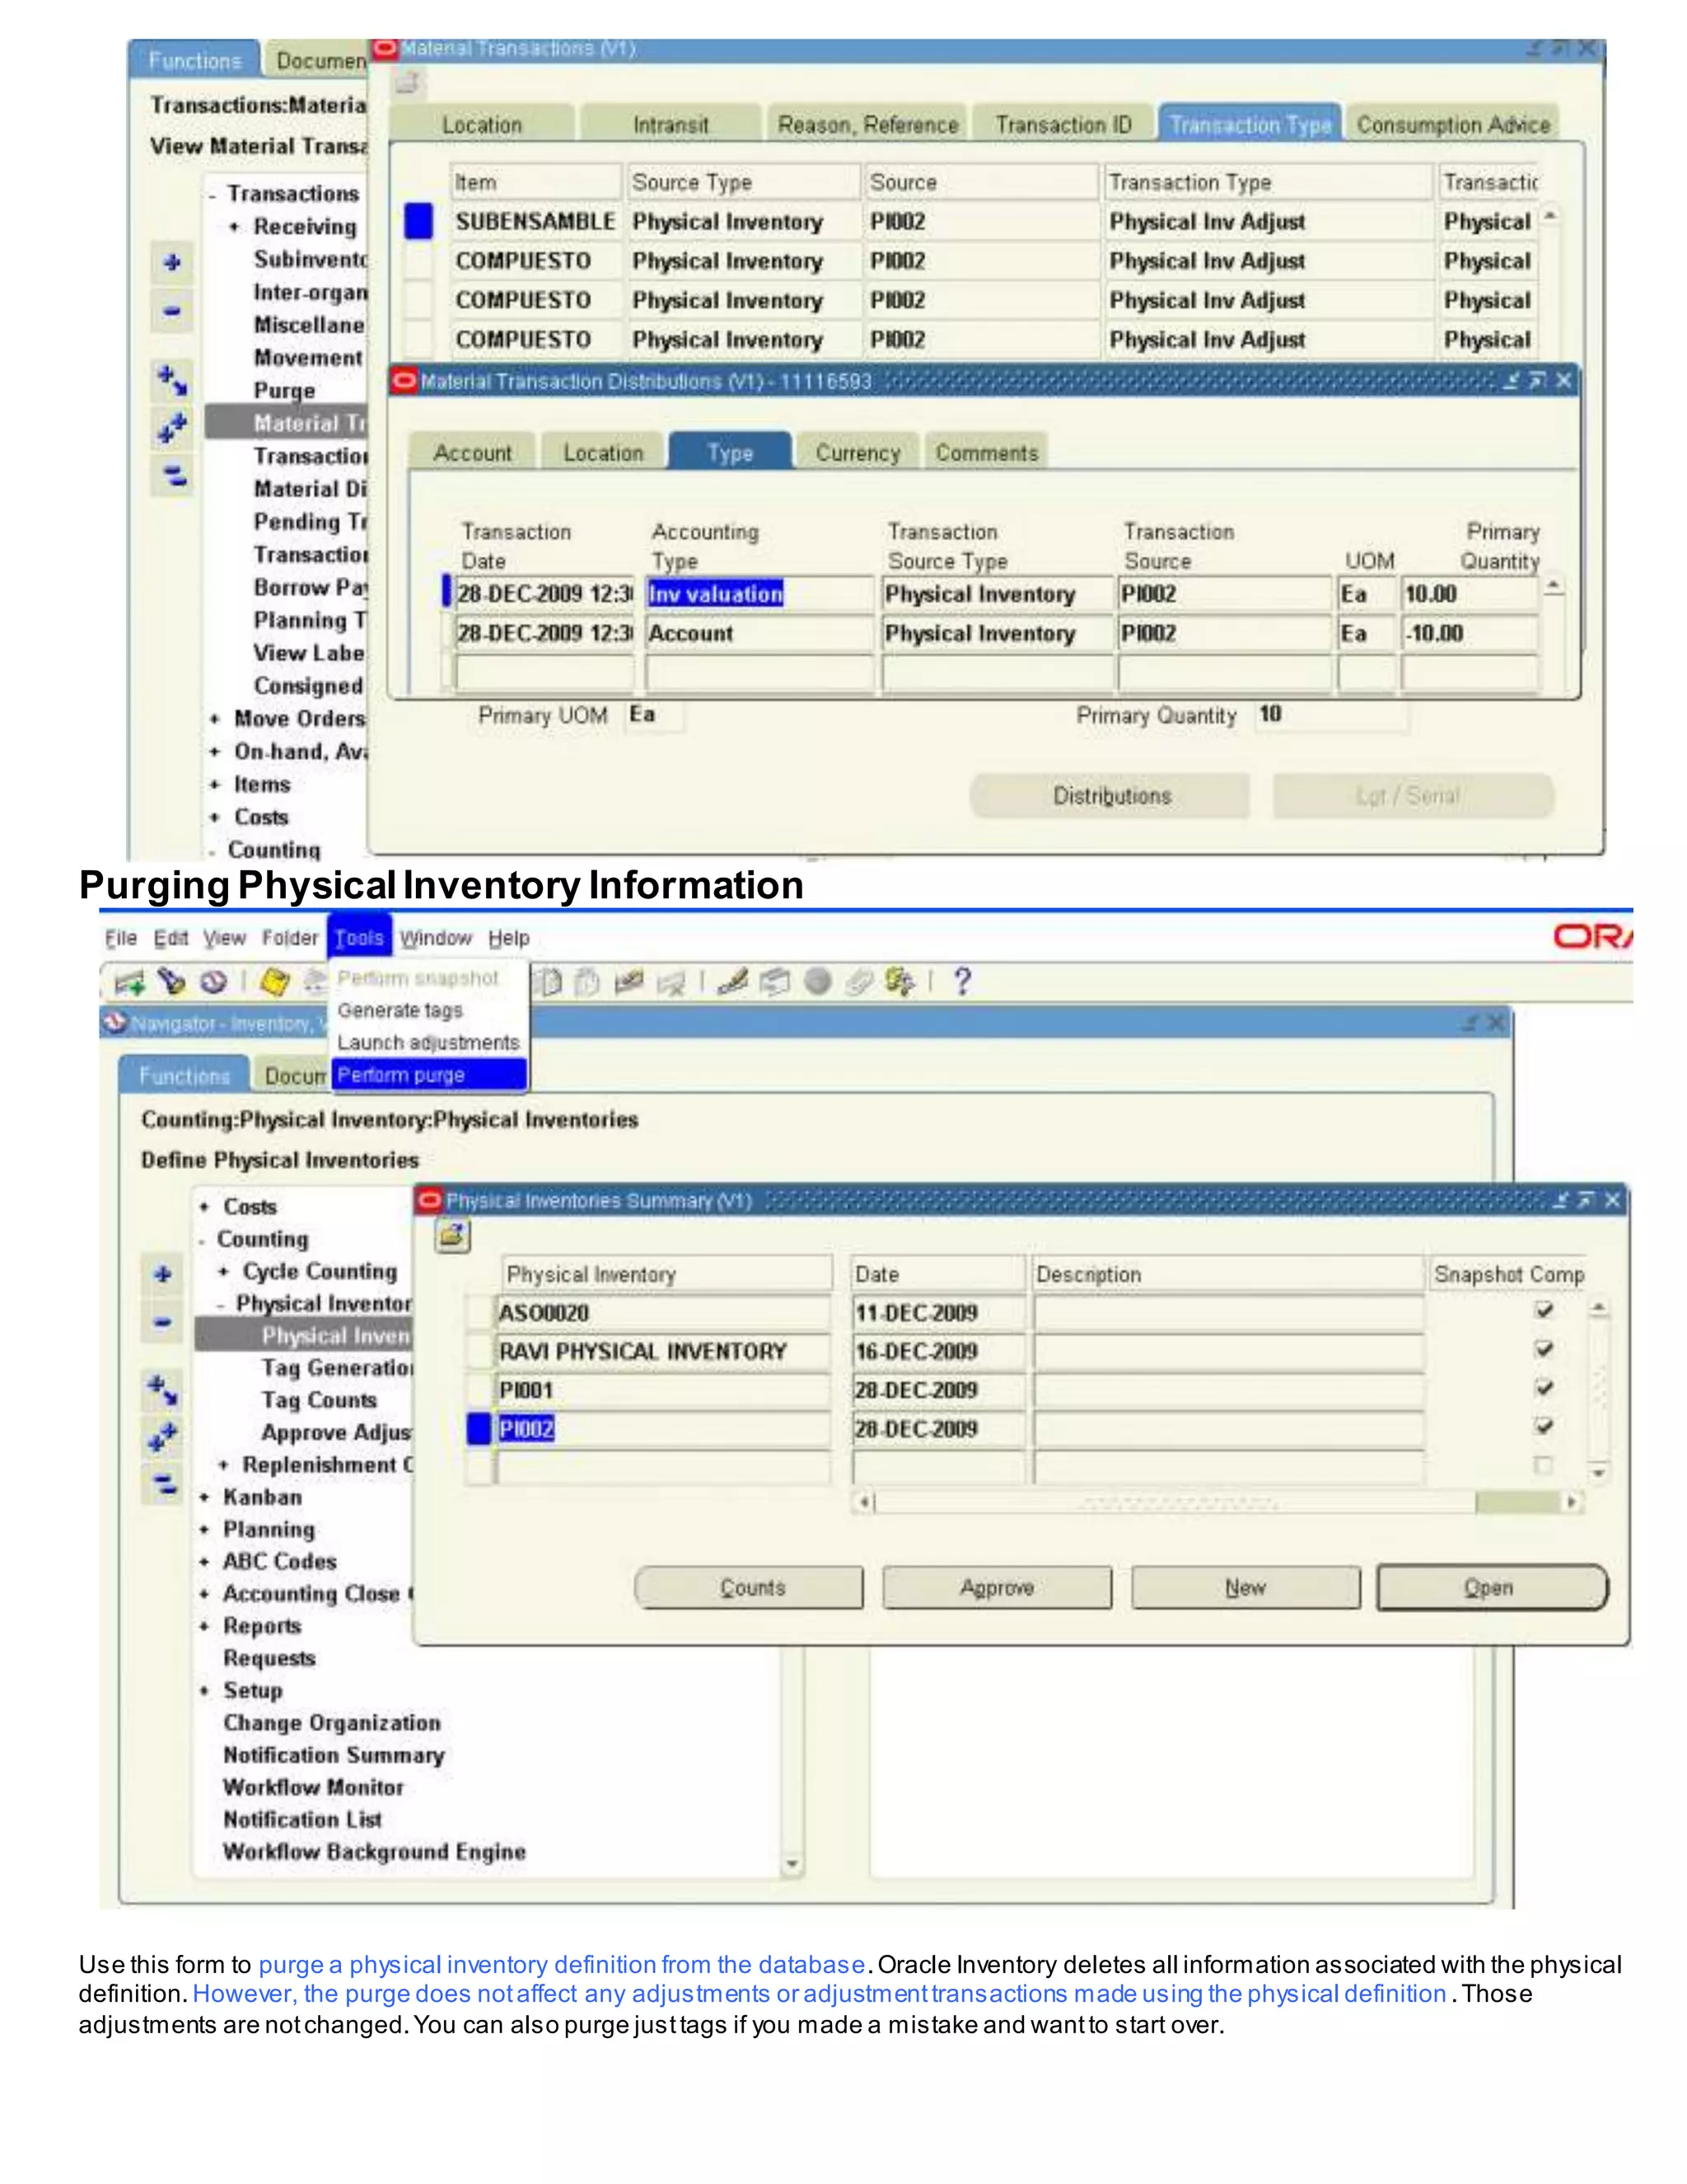Click Expand Branch button beside Tag Generation
1687x2184 pixels.
[x=163, y=1389]
